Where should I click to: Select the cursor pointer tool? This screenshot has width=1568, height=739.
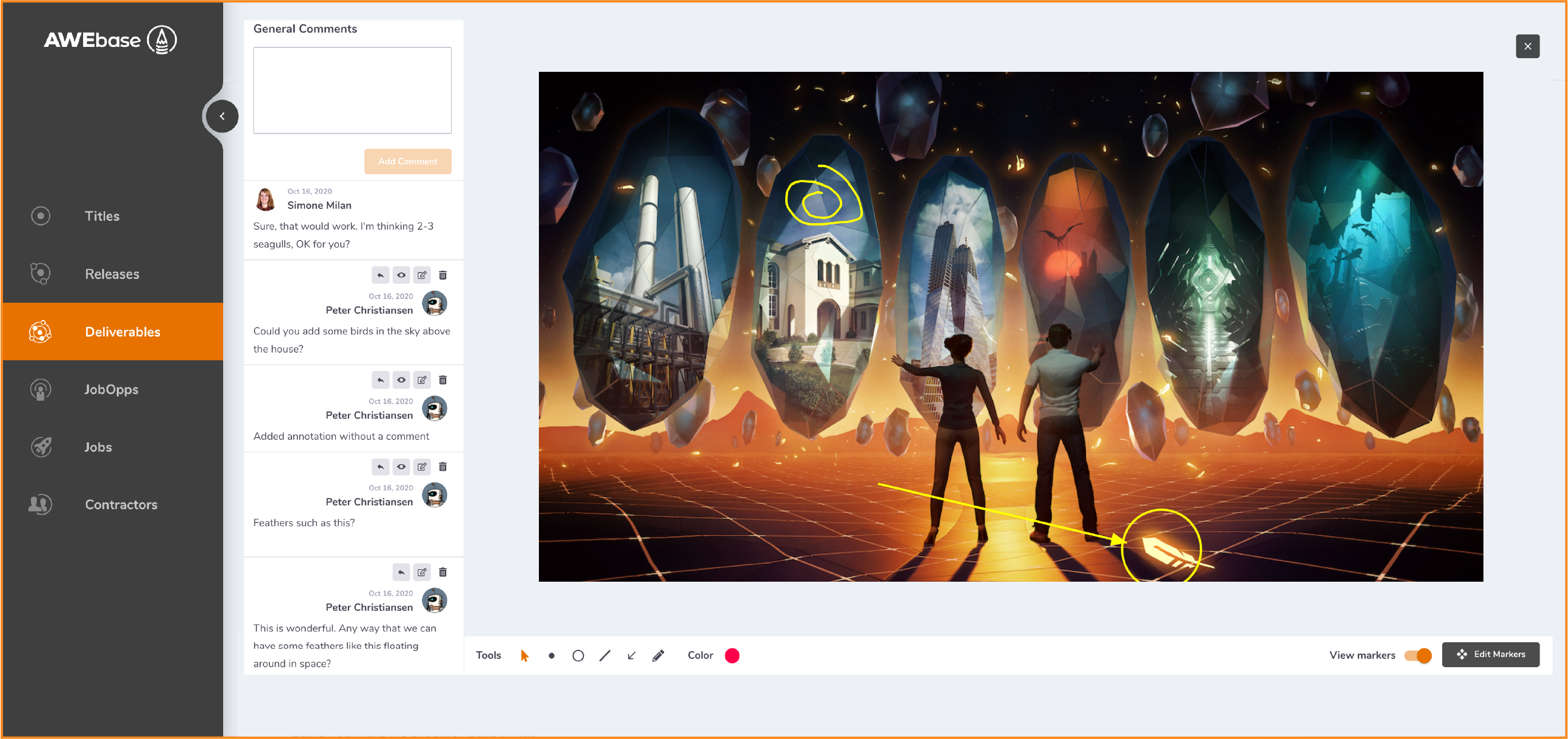point(524,655)
